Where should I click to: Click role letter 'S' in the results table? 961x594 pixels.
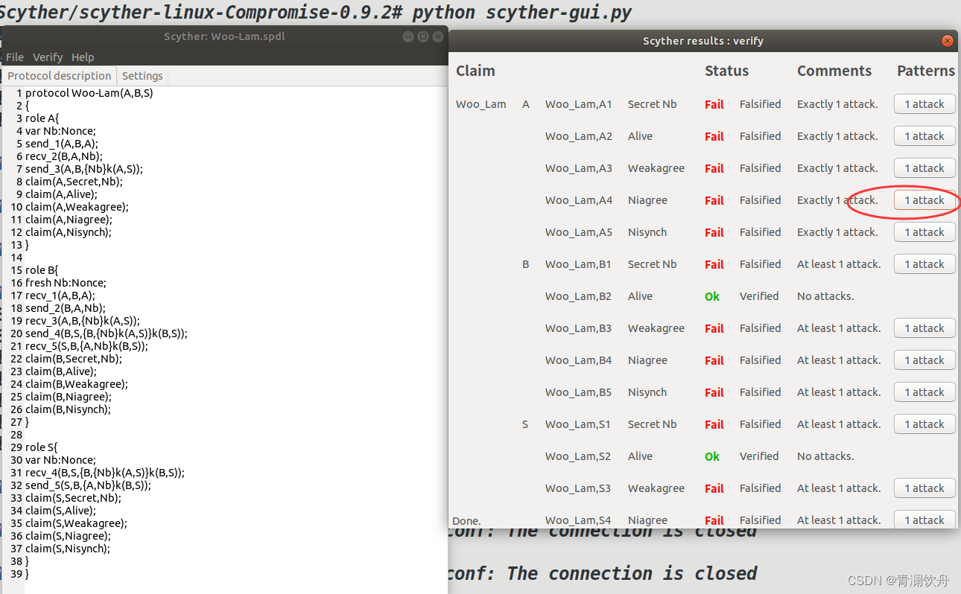pyautogui.click(x=525, y=424)
